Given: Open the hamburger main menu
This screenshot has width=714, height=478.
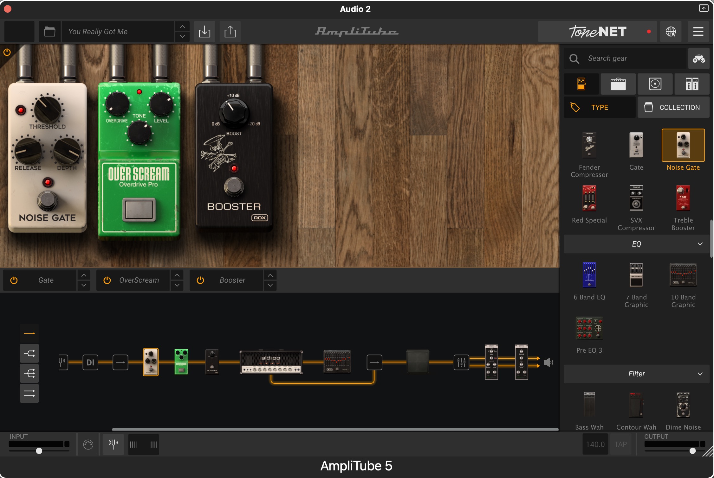Looking at the screenshot, I should point(698,32).
